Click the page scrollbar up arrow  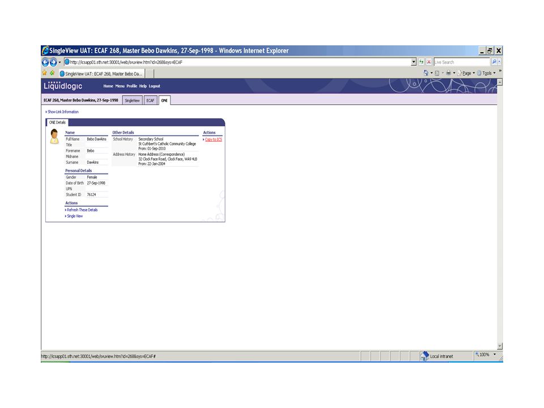click(500, 82)
